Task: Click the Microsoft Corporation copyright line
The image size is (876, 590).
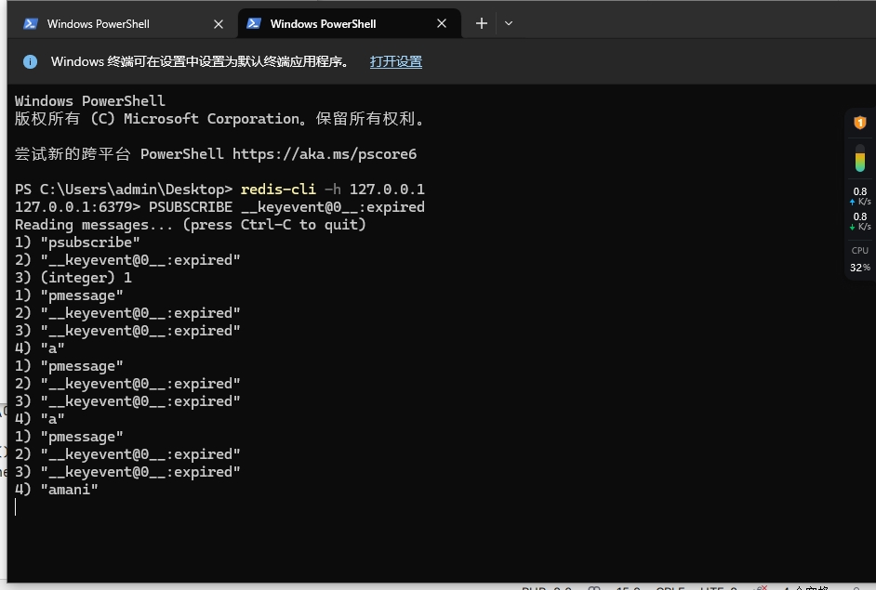Action: [x=219, y=119]
